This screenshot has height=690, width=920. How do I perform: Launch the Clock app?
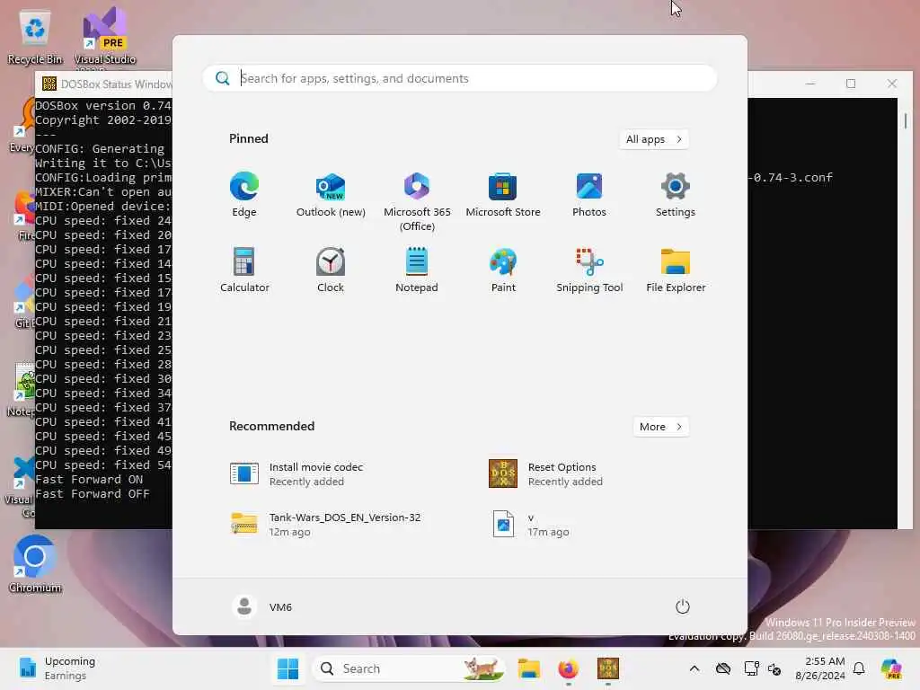click(331, 270)
